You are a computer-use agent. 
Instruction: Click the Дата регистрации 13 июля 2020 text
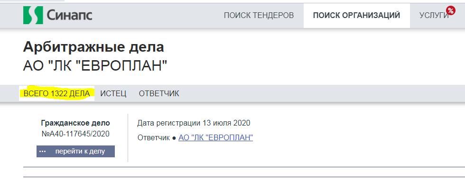click(194, 123)
